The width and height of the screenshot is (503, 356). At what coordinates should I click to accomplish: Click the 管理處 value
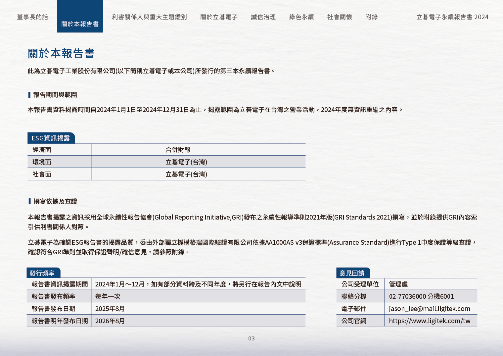398,284
